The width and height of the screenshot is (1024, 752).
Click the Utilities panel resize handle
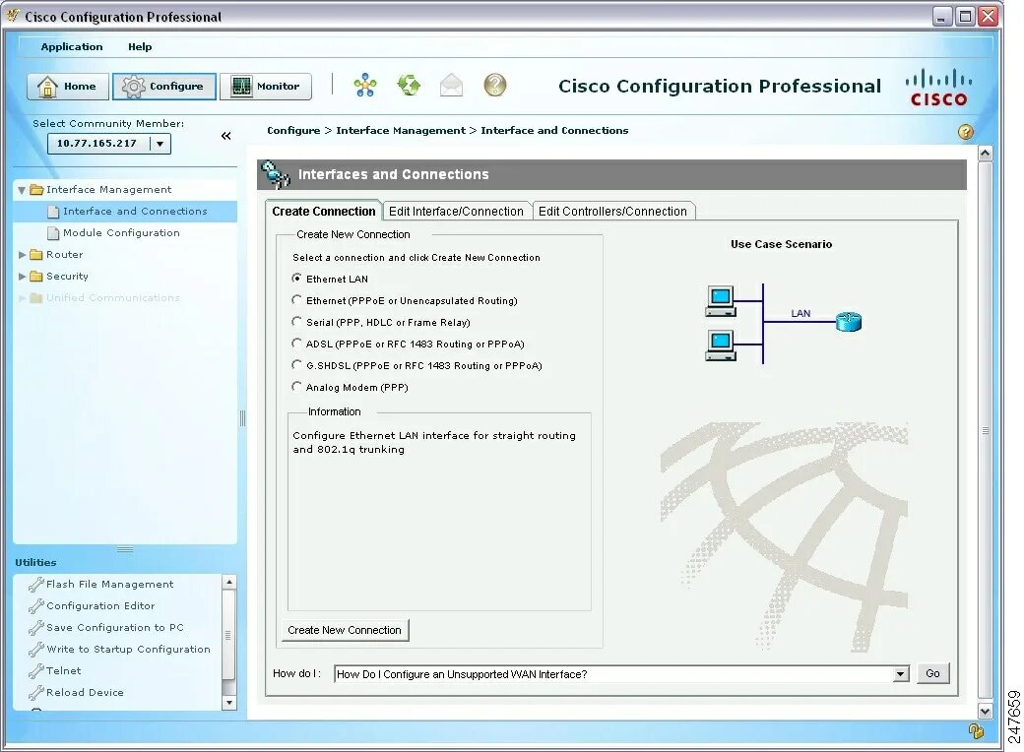click(x=125, y=549)
